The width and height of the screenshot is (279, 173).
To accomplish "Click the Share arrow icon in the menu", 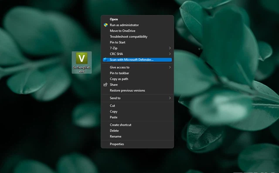I will (105, 85).
